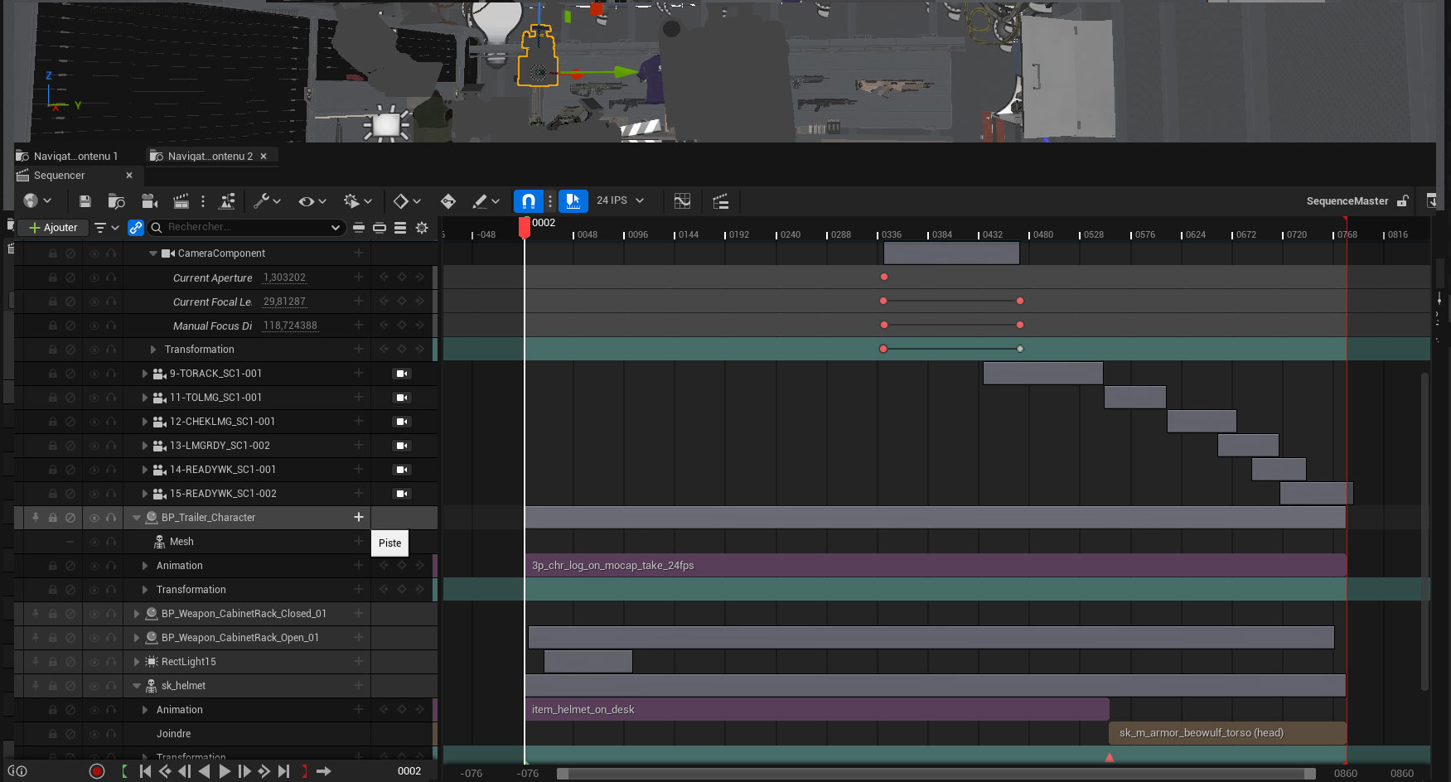Collapse the sk_helmet track

click(x=137, y=686)
